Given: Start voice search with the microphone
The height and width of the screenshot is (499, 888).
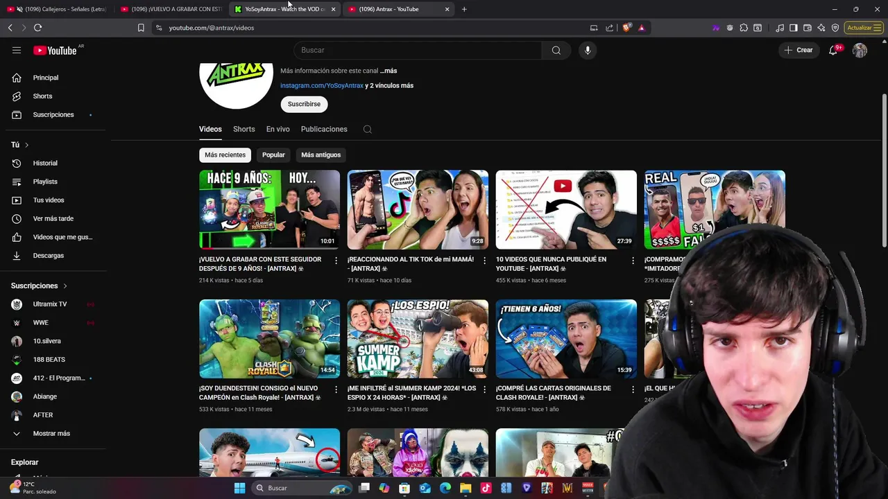Looking at the screenshot, I should pos(588,50).
